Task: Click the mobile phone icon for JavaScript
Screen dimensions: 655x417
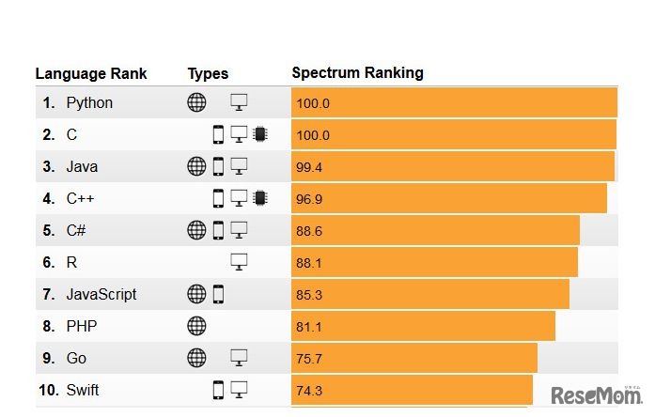Action: pyautogui.click(x=218, y=294)
